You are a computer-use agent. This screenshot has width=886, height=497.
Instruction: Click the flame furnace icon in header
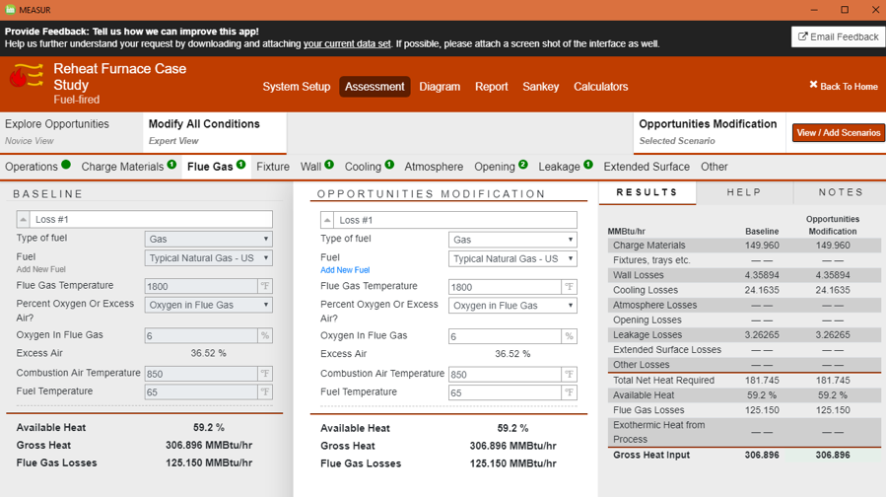[x=28, y=77]
